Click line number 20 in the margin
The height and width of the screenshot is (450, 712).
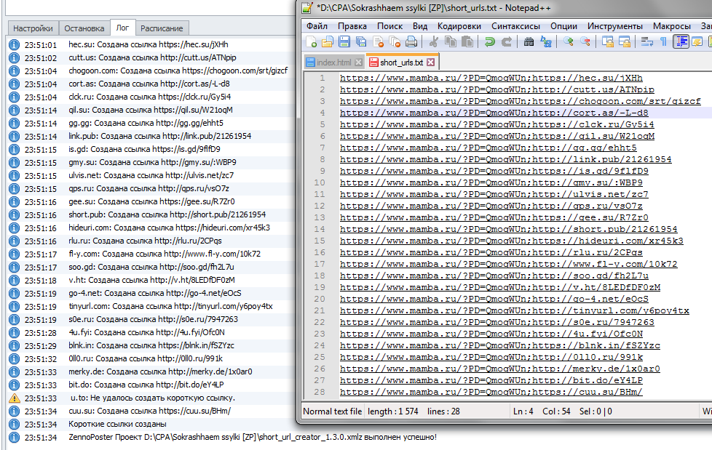320,299
